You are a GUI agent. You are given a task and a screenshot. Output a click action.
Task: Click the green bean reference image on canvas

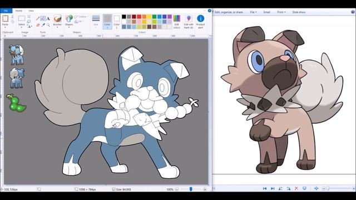(16, 103)
